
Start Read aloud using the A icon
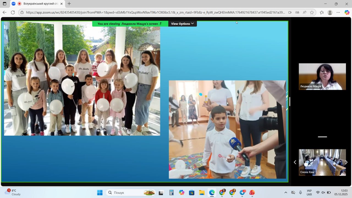(x=304, y=13)
